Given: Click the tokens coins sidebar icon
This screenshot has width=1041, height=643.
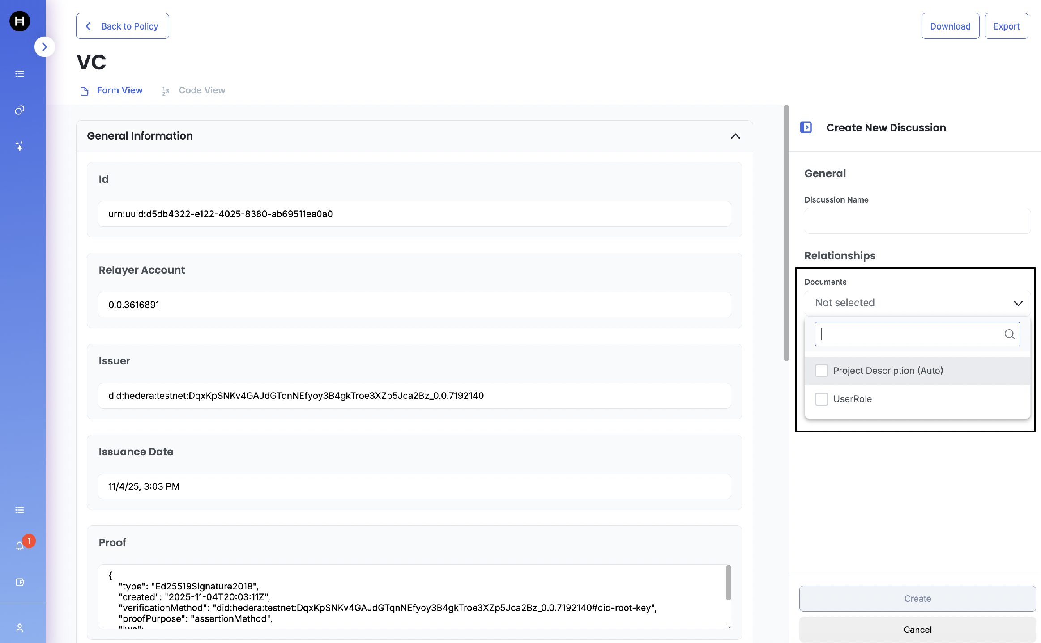Looking at the screenshot, I should tap(20, 110).
